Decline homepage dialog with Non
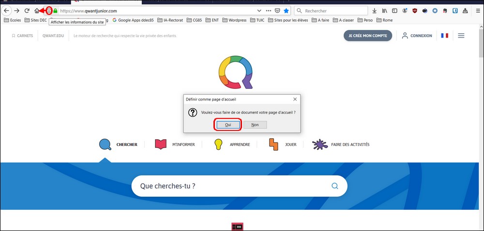Viewport: 484px width, 231px height. tap(255, 125)
